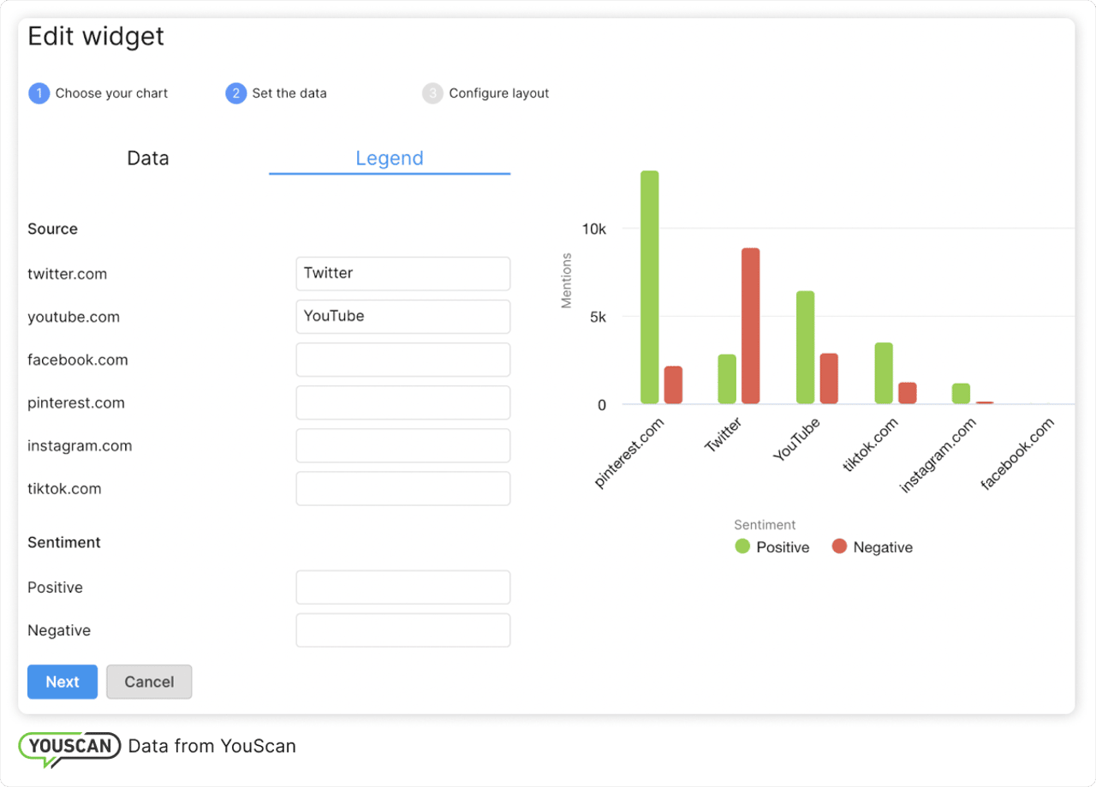Click the green YouTube positive bar
The image size is (1096, 787).
tap(805, 347)
